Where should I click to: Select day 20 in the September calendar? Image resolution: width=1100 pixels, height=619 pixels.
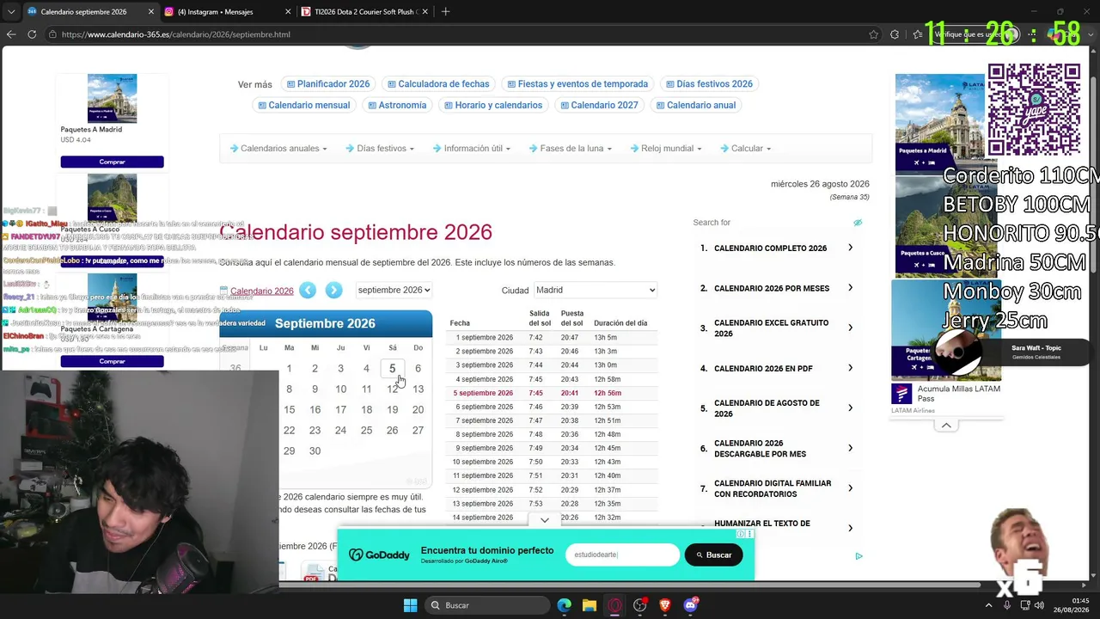point(418,410)
